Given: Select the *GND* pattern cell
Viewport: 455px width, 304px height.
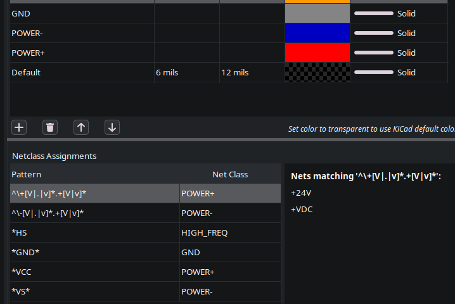Looking at the screenshot, I should tap(94, 252).
